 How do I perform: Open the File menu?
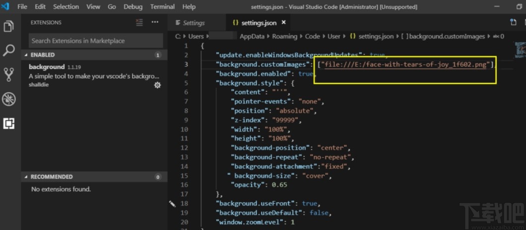22,7
